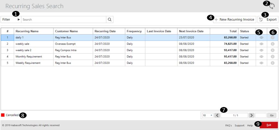Open the FAQ's link
This screenshot has width=280, height=130.
[228, 126]
